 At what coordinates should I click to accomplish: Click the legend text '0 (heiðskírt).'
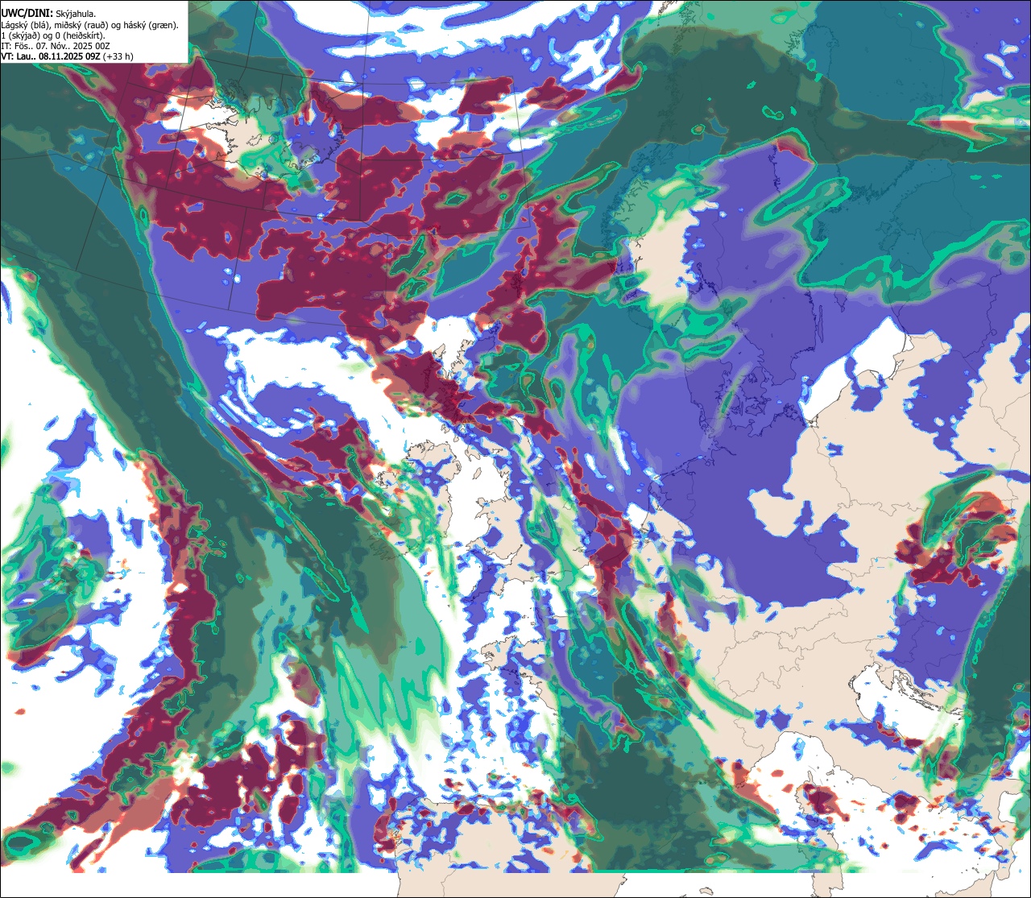[x=80, y=36]
